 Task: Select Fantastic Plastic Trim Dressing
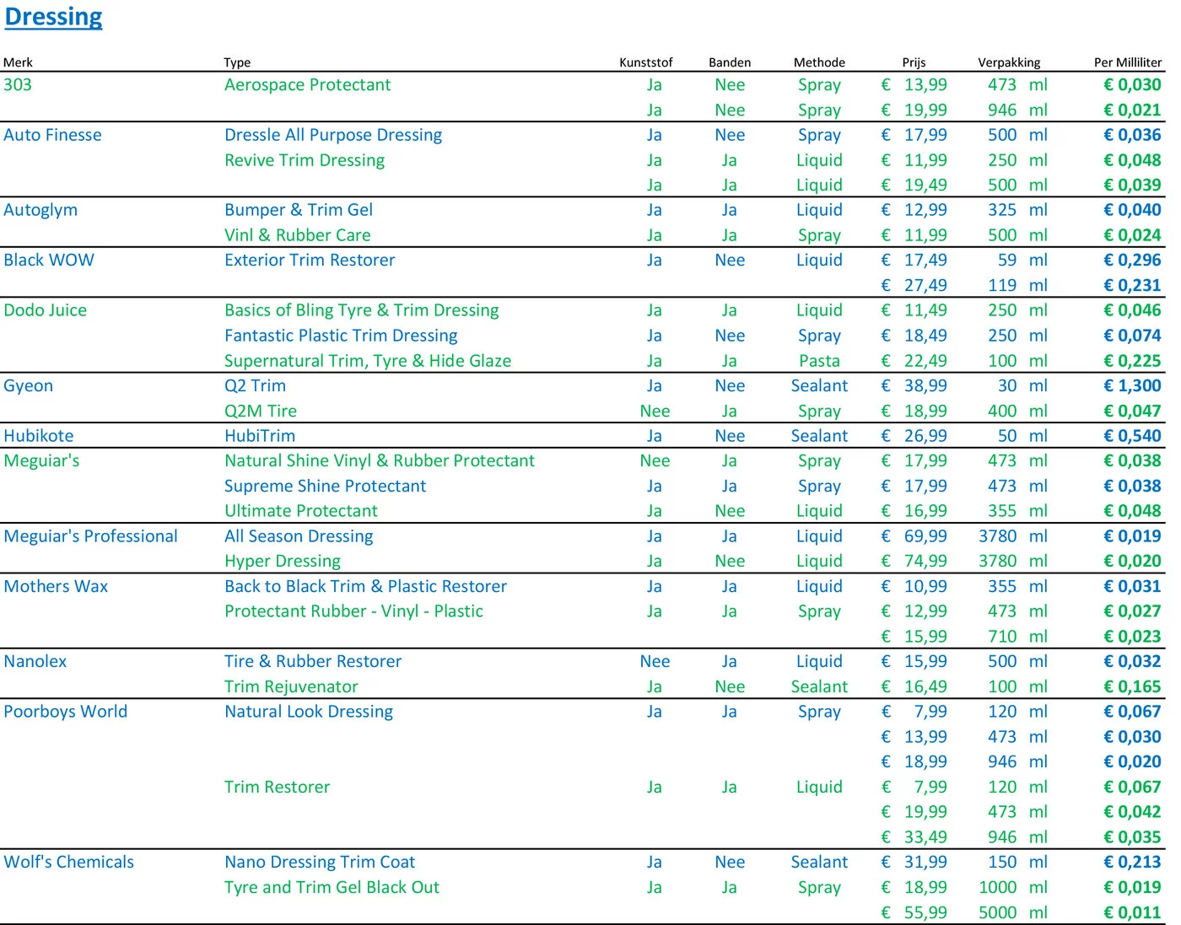[x=341, y=336]
